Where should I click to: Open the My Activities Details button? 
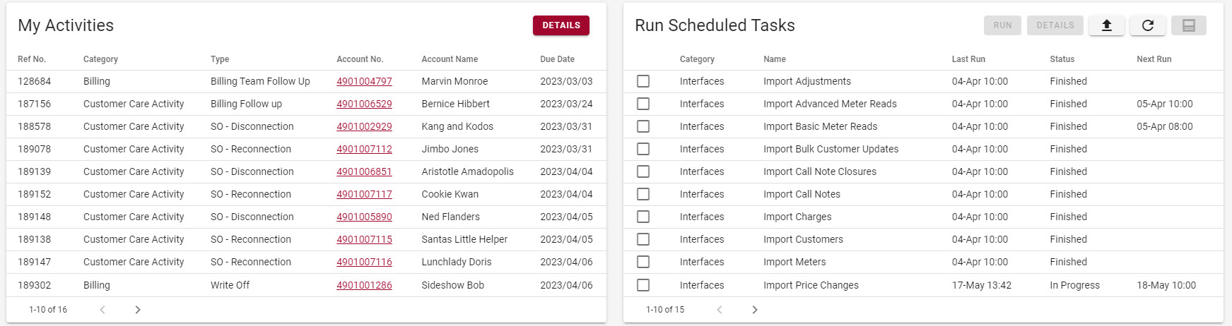561,25
